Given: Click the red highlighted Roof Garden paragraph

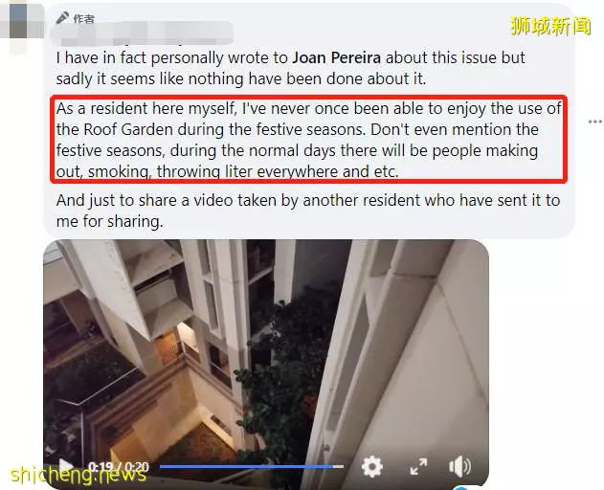Looking at the screenshot, I should pos(308,140).
